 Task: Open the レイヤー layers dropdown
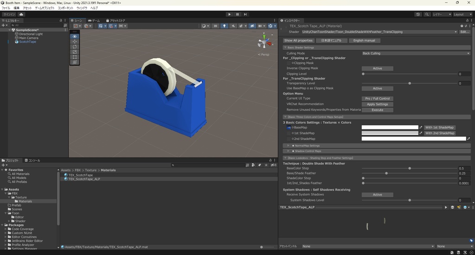coord(442,14)
